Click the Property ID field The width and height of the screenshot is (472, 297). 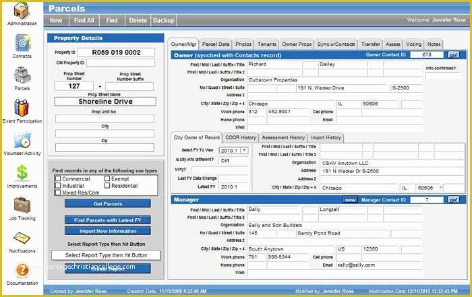(x=116, y=53)
